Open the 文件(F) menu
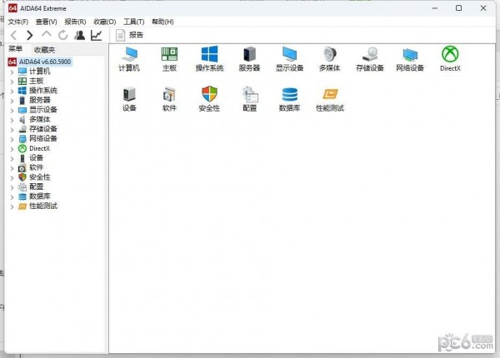This screenshot has height=358, width=500. pyautogui.click(x=18, y=22)
